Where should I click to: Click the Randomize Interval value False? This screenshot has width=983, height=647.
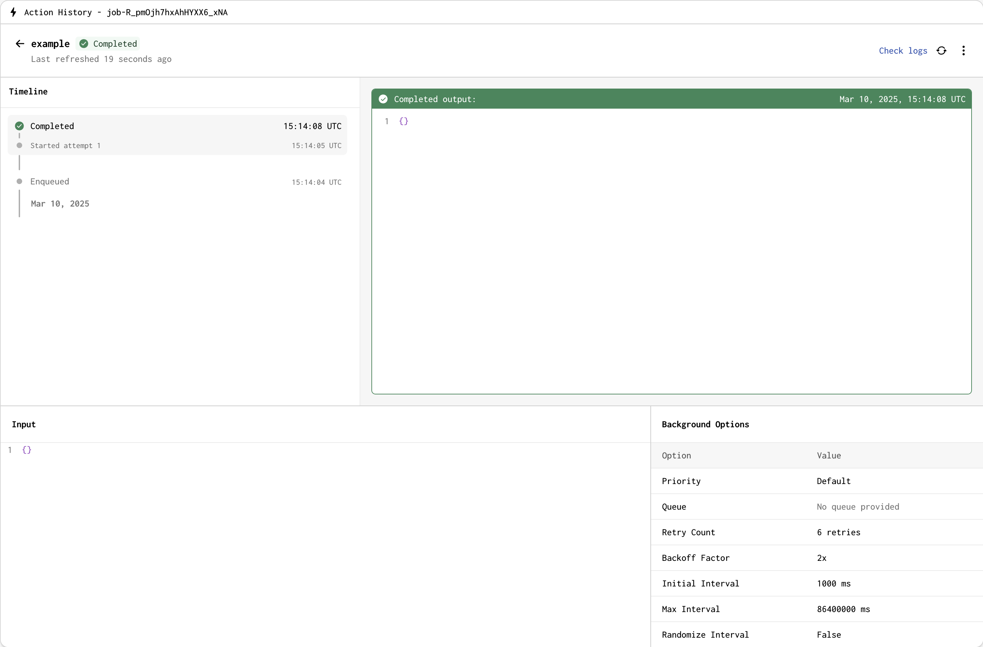829,635
